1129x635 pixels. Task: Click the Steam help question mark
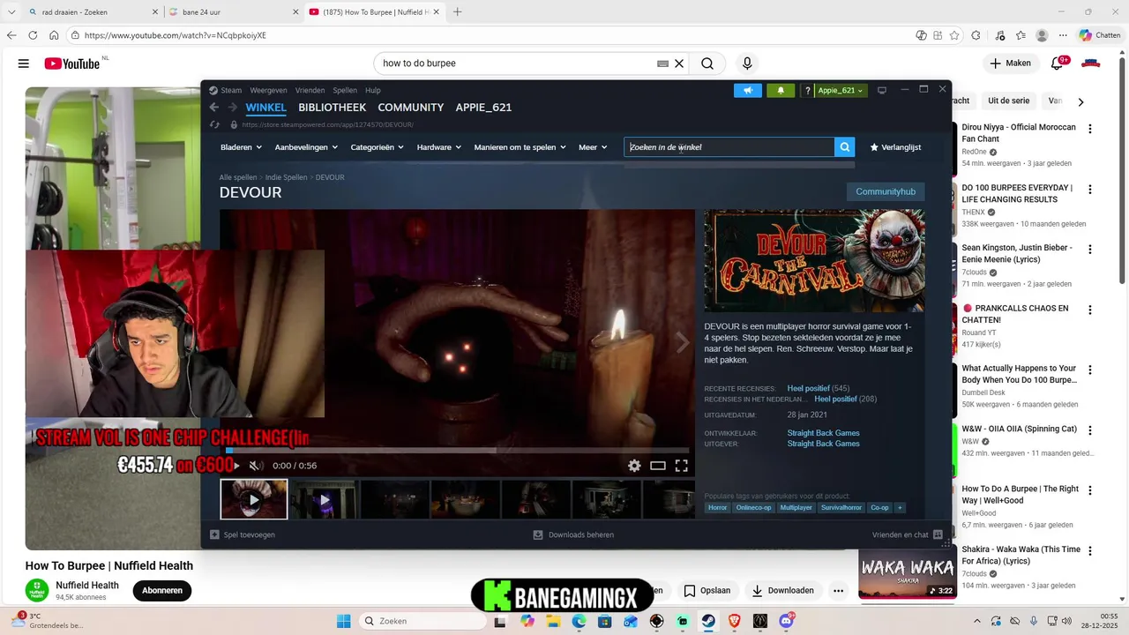pyautogui.click(x=807, y=91)
